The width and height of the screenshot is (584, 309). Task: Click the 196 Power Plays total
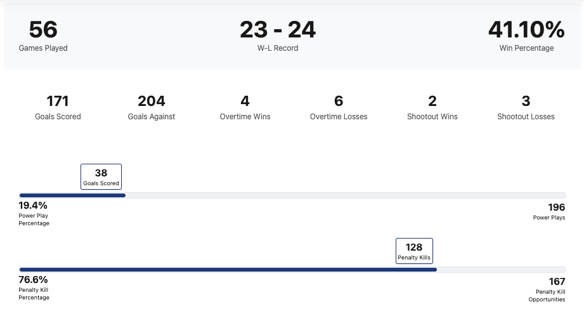(556, 207)
